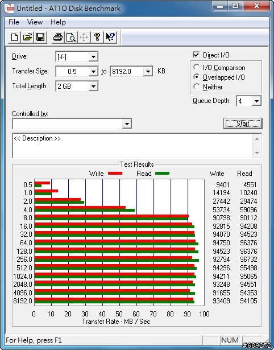Click the 1024.0 transfer size row label
274x350 pixels.
(23, 277)
